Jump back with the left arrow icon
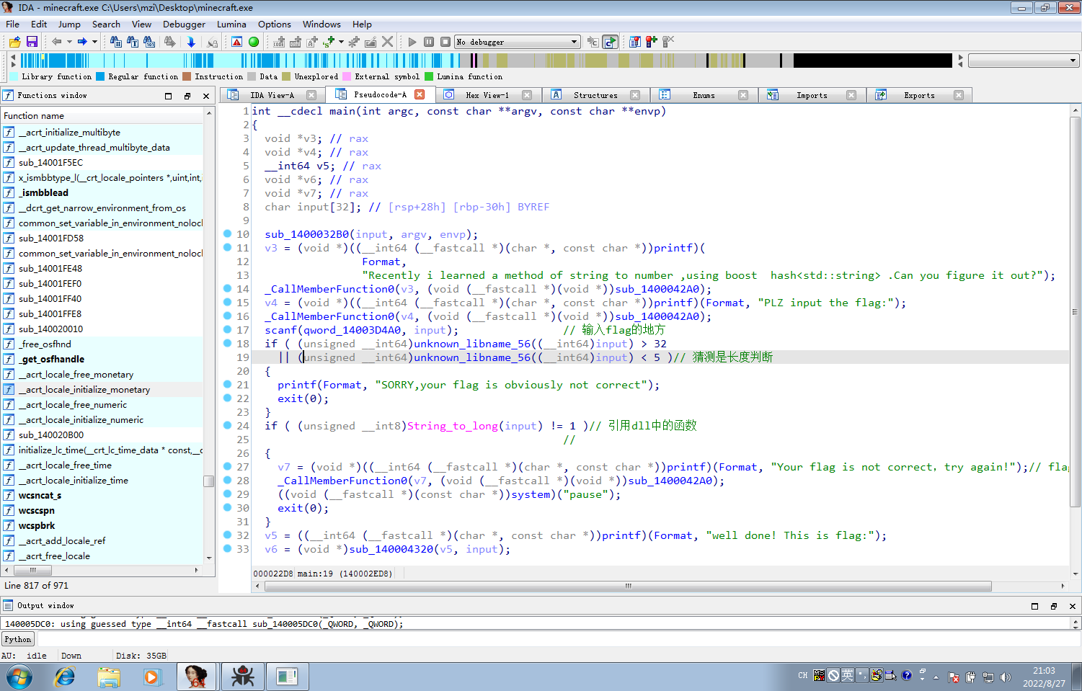The height and width of the screenshot is (691, 1082). tap(57, 42)
